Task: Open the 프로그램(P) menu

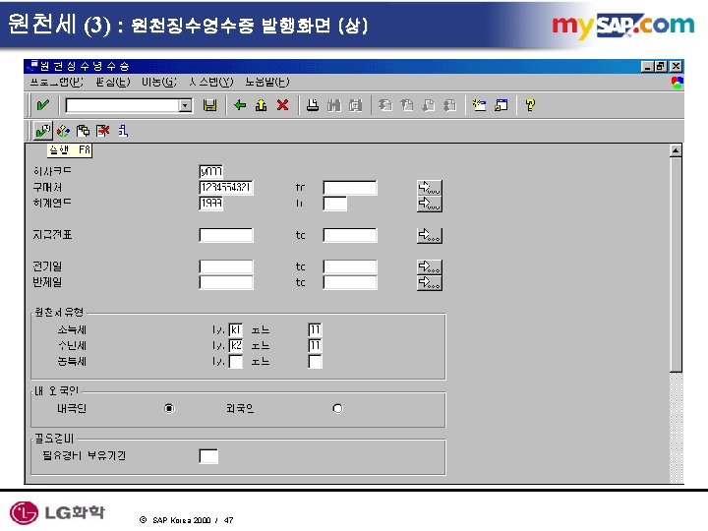Action: [x=56, y=83]
